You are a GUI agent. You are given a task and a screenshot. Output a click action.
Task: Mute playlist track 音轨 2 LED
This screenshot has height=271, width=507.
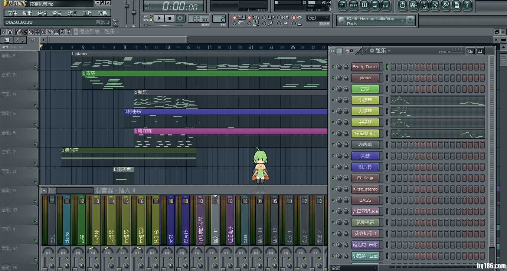pyautogui.click(x=35, y=67)
